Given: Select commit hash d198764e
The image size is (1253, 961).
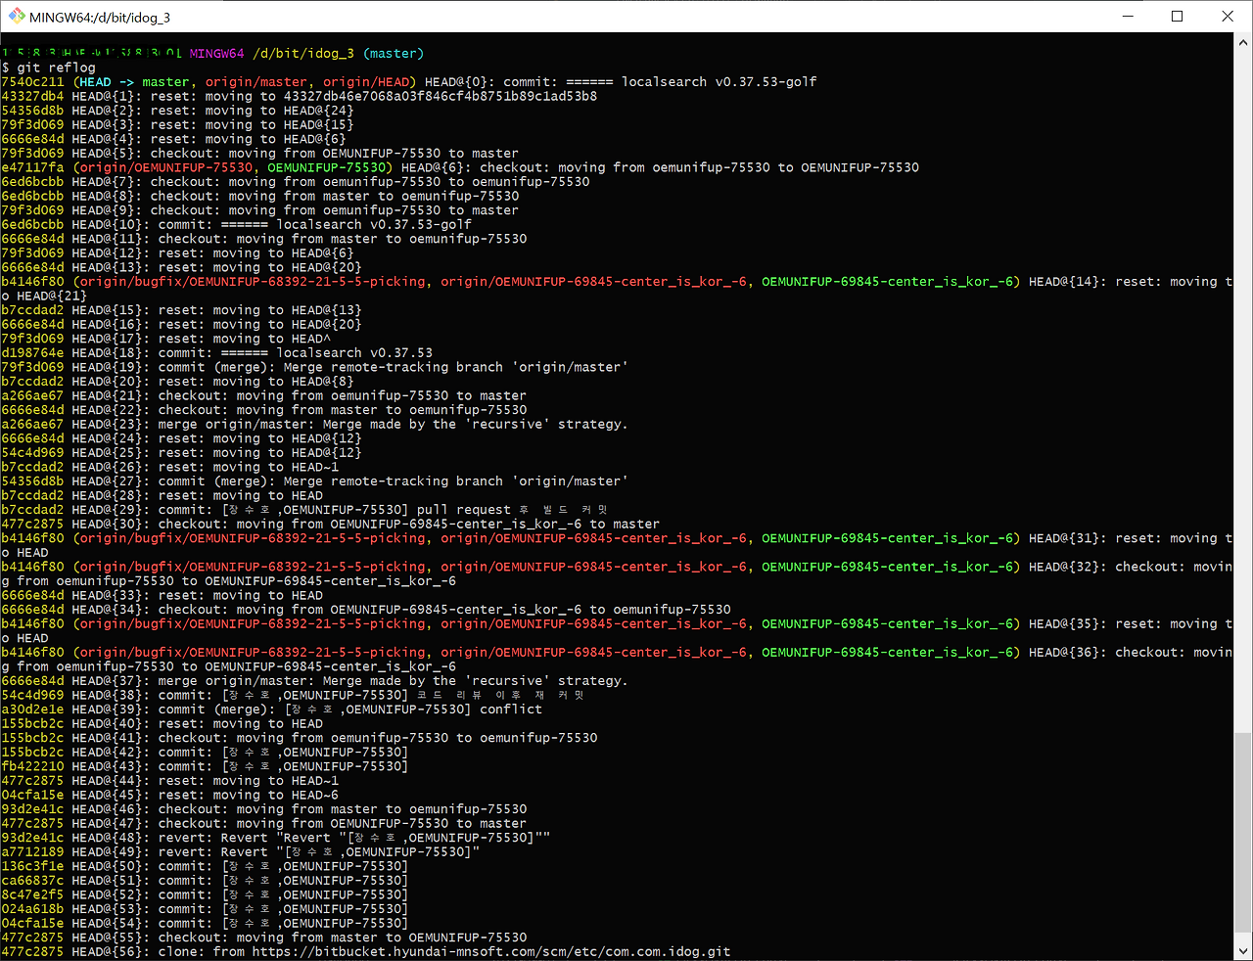Looking at the screenshot, I should tap(29, 352).
